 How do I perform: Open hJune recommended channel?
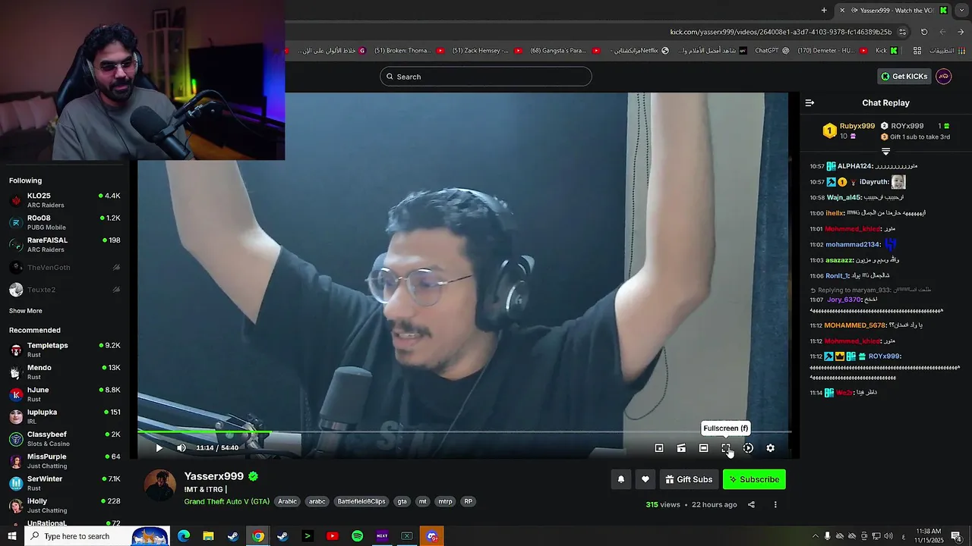(x=65, y=394)
